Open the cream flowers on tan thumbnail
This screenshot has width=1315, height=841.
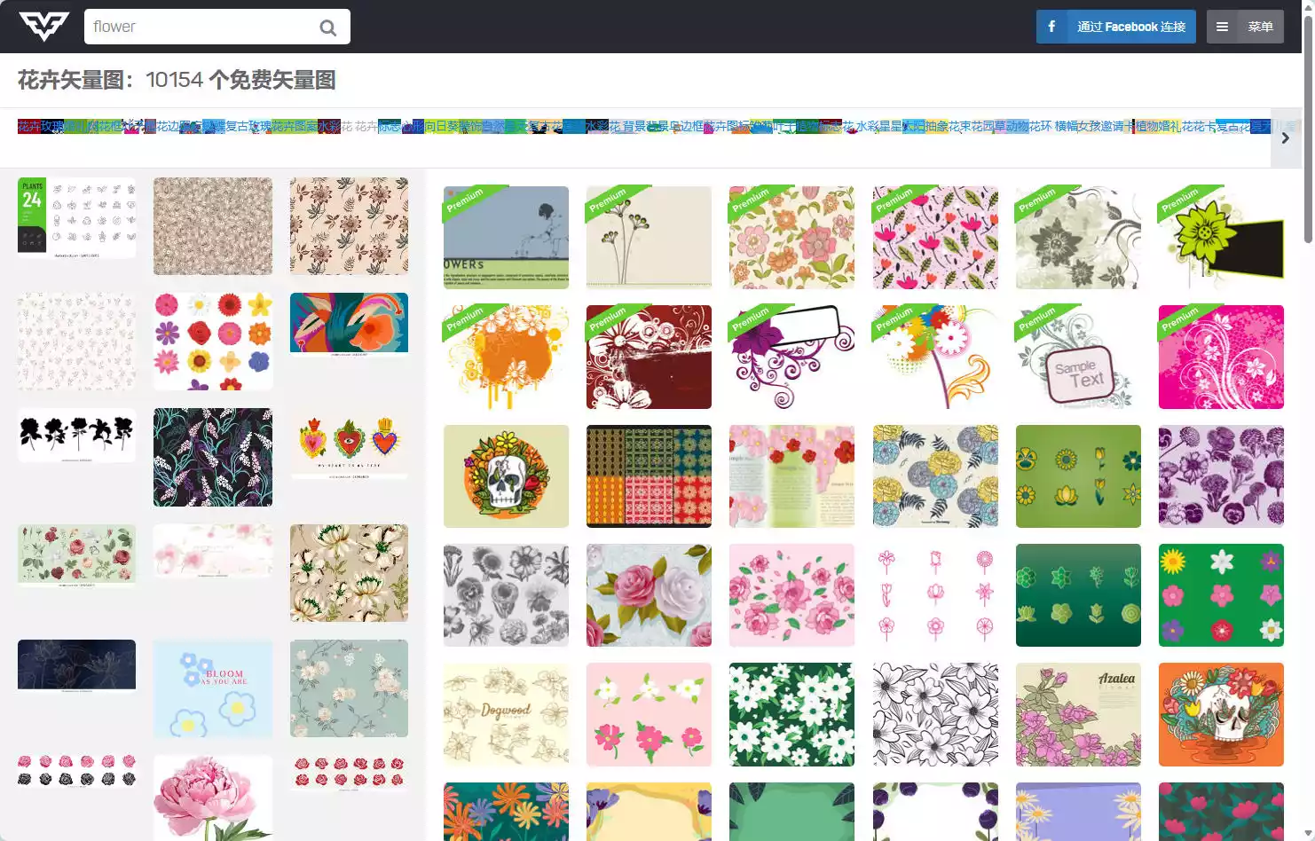(x=349, y=573)
